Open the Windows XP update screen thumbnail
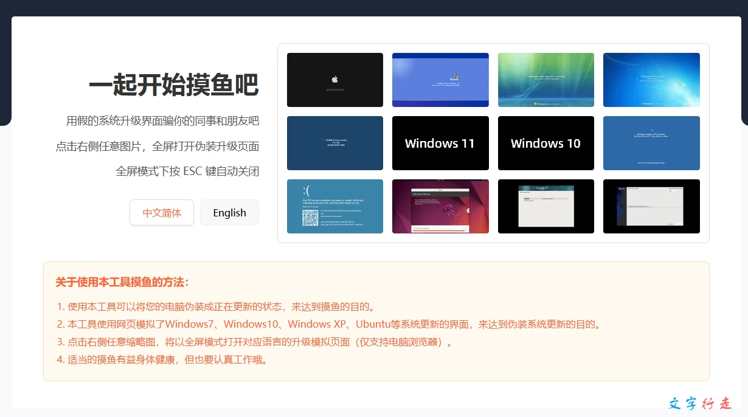748x417 pixels. point(440,80)
